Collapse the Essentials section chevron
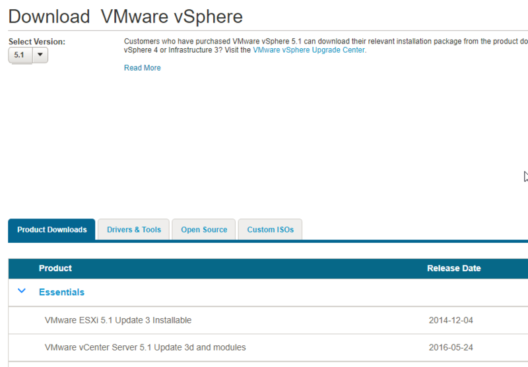Viewport: 528px width, 367px height. point(22,291)
